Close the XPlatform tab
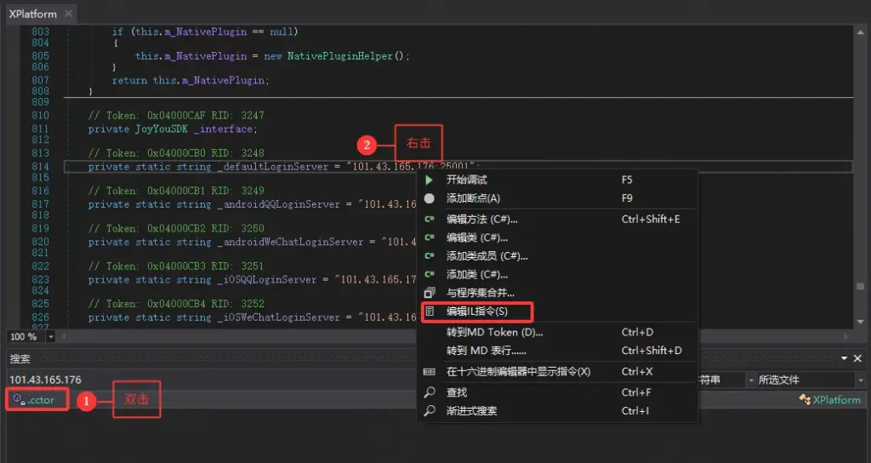The width and height of the screenshot is (871, 463). (x=68, y=14)
